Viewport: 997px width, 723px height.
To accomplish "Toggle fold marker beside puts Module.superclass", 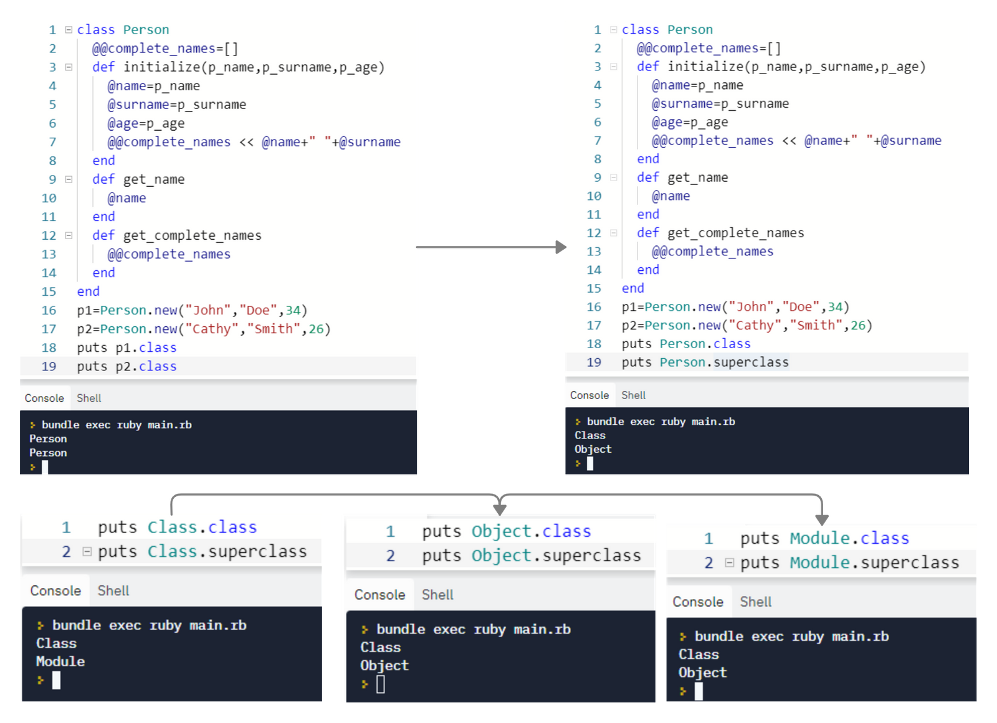I will pos(729,563).
